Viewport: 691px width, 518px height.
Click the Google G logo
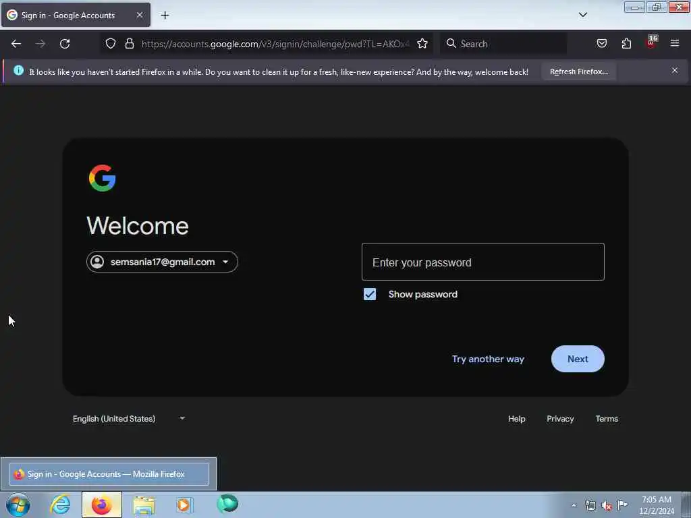point(103,178)
